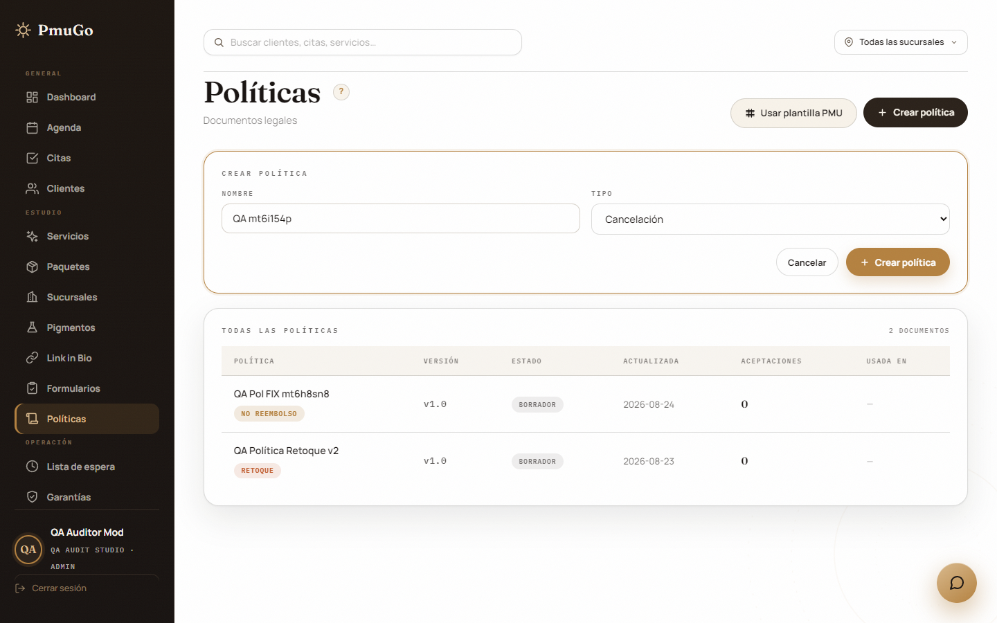
Task: Click the Aceptaciones column header
Action: [x=771, y=361]
